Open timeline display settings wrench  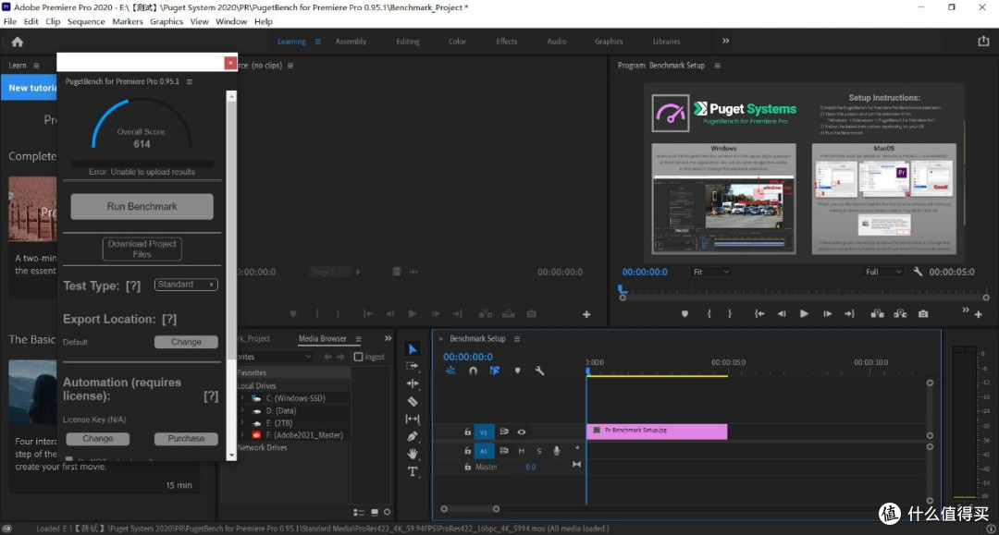pos(539,371)
